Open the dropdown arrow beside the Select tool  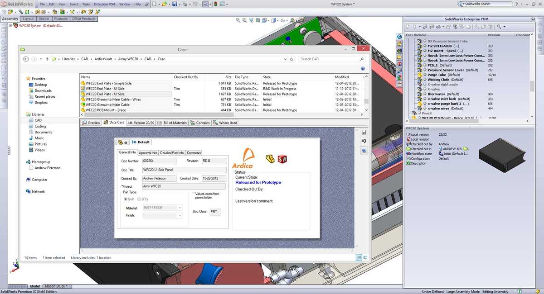(x=210, y=4)
